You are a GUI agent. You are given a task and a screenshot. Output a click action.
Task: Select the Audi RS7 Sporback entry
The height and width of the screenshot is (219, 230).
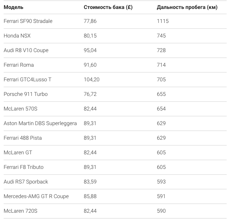[x=26, y=182]
